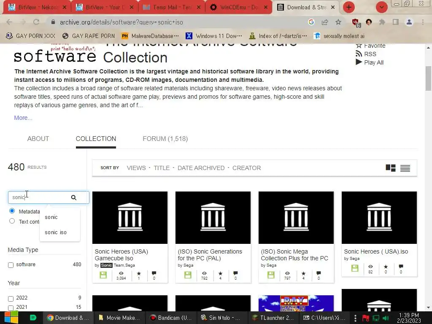The width and height of the screenshot is (432, 324).
Task: Open Windows Start button
Action: pyautogui.click(x=11, y=318)
